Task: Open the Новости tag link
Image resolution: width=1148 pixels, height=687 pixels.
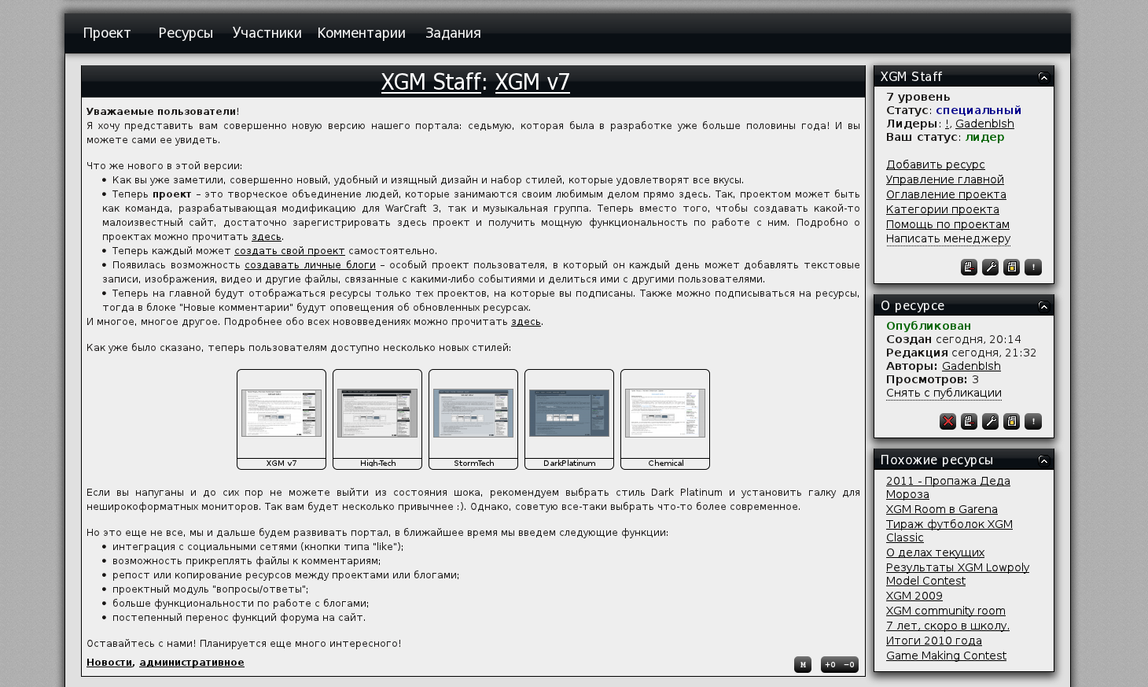Action: [109, 663]
